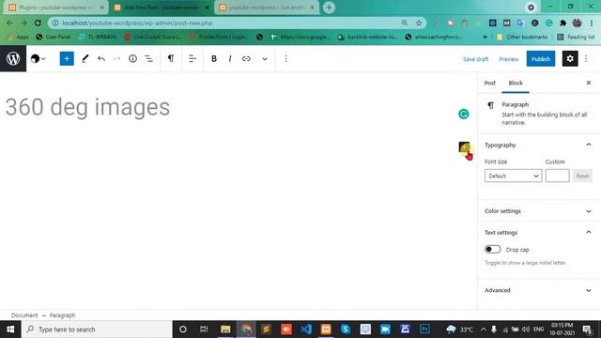Open Photoshop from the taskbar
Screen dimensions: 601x338
[424, 330]
